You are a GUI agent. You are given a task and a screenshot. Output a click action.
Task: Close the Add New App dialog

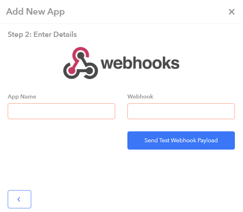click(x=232, y=12)
